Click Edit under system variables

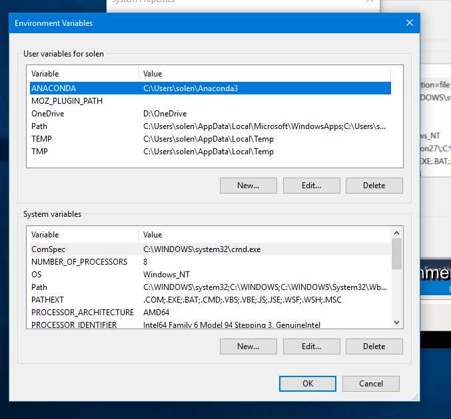(312, 347)
